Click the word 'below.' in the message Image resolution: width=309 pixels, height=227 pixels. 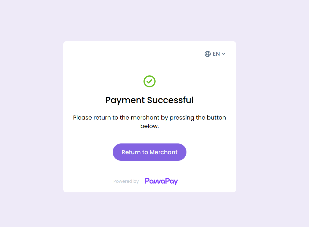(x=150, y=126)
